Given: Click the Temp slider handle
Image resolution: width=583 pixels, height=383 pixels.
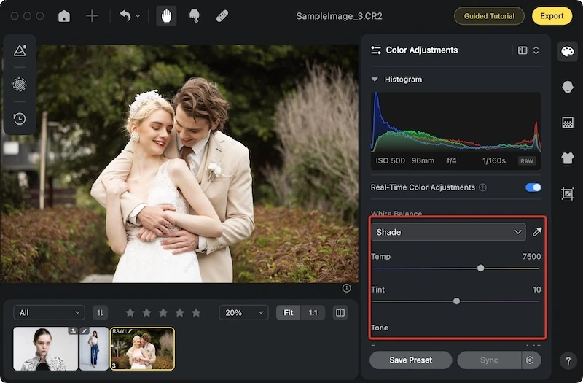Looking at the screenshot, I should 480,268.
